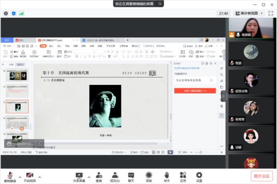Switch to the second document tab

tap(100, 40)
